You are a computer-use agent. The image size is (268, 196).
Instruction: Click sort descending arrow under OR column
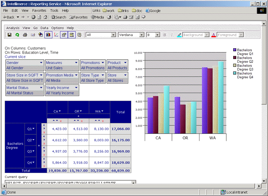point(78,121)
